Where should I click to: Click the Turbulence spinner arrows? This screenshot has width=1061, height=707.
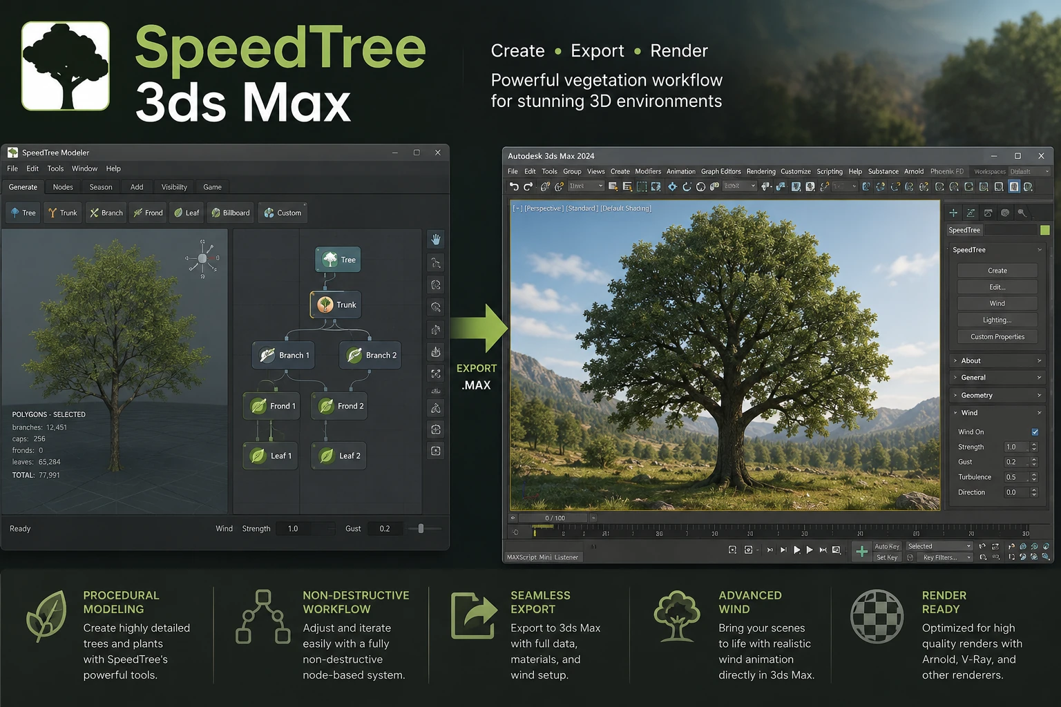click(x=1034, y=477)
